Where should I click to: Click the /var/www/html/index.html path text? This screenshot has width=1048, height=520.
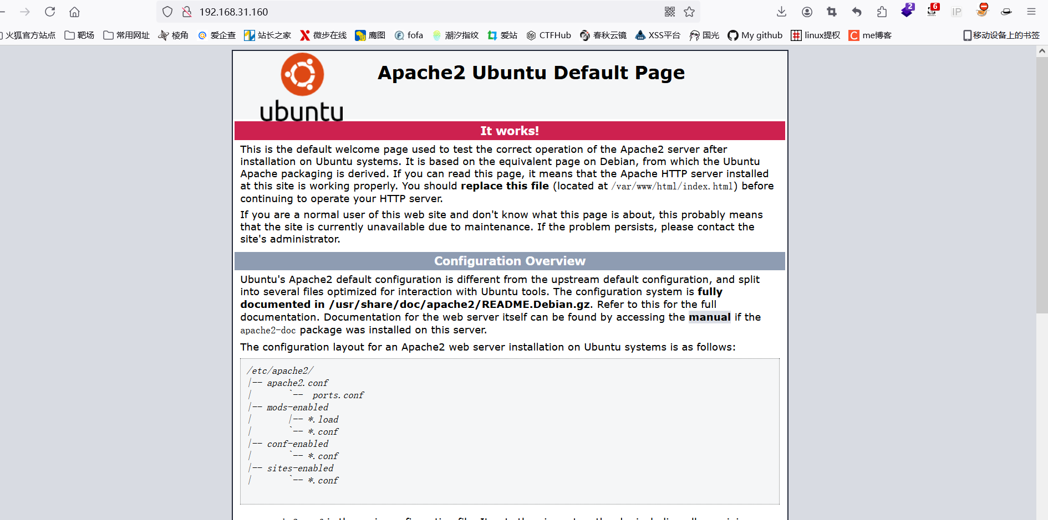[x=672, y=187]
